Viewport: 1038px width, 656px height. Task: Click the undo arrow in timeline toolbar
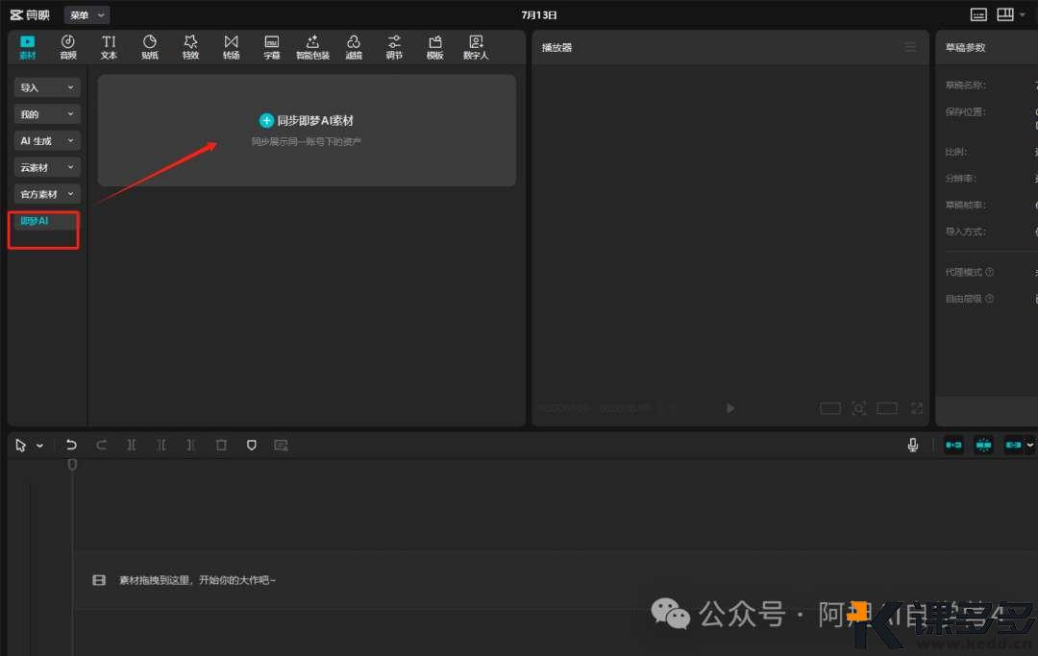click(x=71, y=445)
